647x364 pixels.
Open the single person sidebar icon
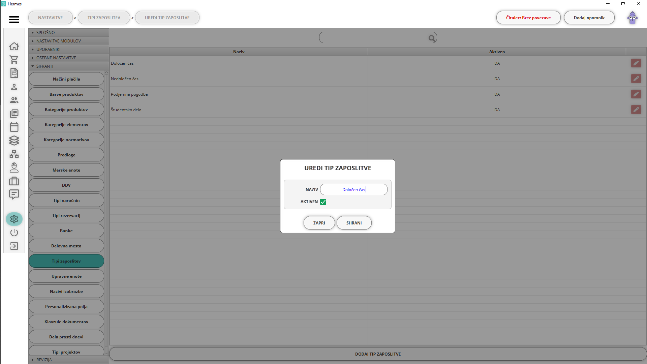click(x=14, y=87)
